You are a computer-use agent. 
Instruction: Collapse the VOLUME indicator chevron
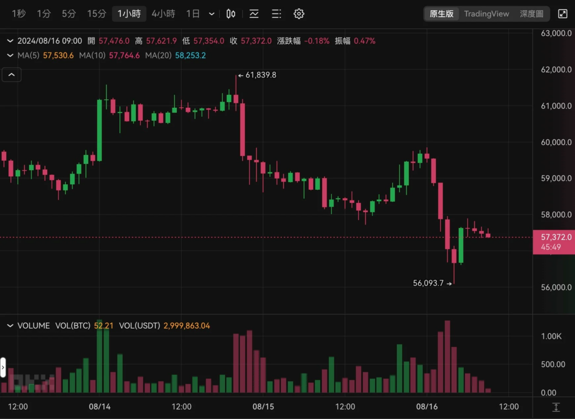coord(10,326)
